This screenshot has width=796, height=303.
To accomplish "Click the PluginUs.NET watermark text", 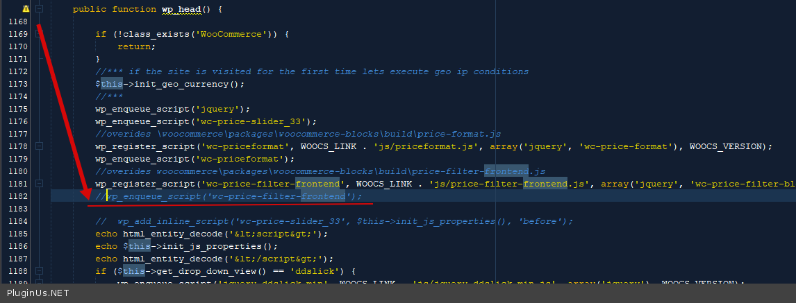I will tap(39, 294).
